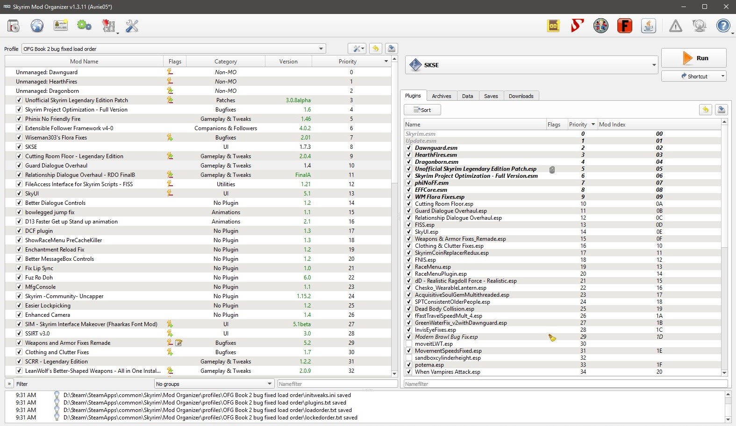Viewport: 736px width, 426px height.
Task: Click the Sort plugins button
Action: (x=422, y=110)
